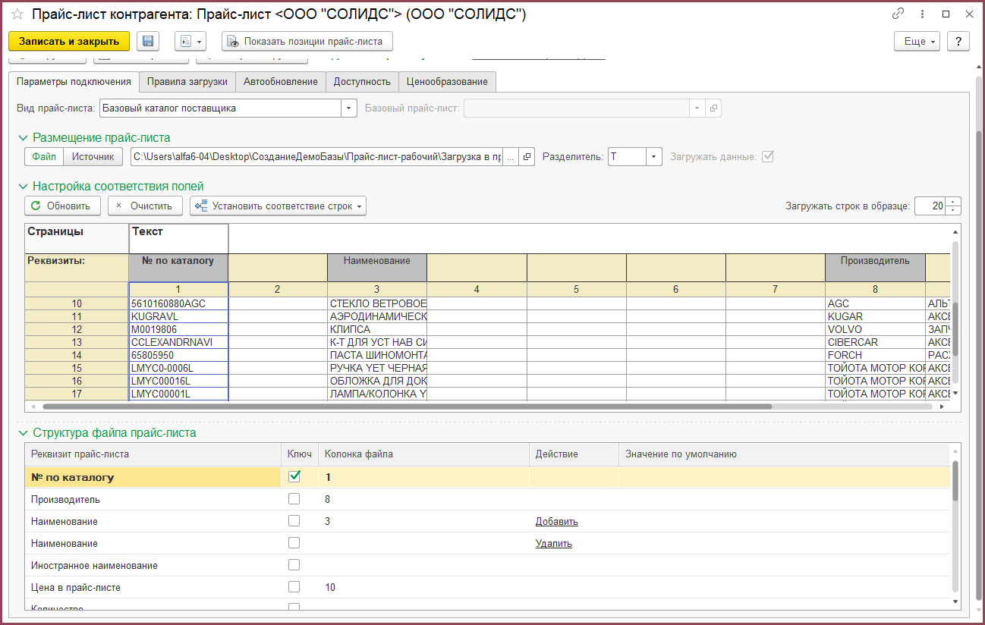Viewport: 985px width, 625px height.
Task: Toggle Загружать данные checkbox
Action: pyautogui.click(x=767, y=156)
